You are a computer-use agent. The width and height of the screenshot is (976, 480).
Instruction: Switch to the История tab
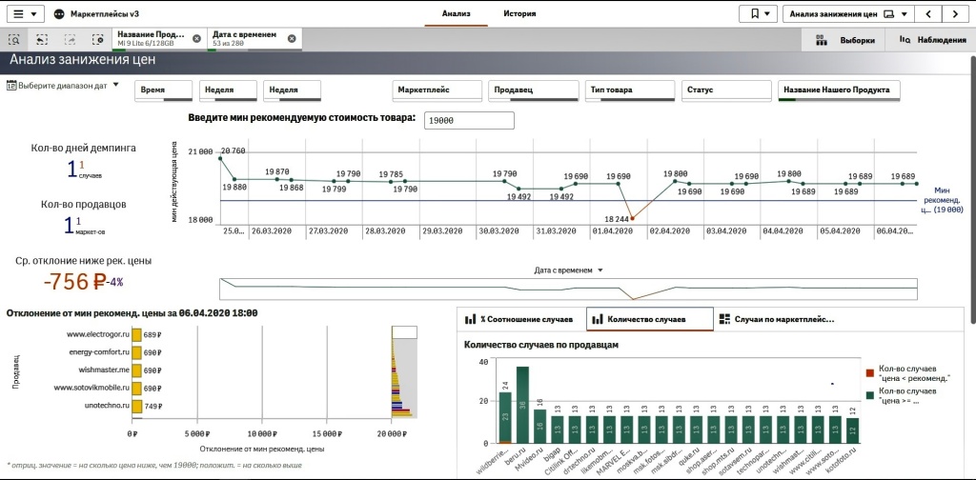point(519,13)
